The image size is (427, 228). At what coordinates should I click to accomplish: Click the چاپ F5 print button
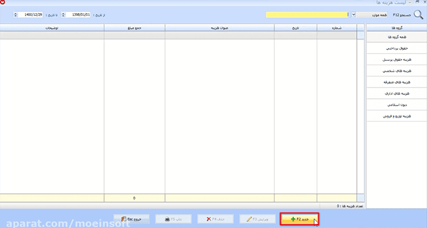(174, 219)
